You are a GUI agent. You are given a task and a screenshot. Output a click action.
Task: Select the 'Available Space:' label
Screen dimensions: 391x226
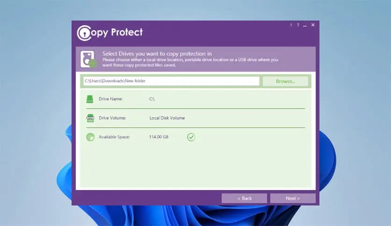tap(114, 137)
